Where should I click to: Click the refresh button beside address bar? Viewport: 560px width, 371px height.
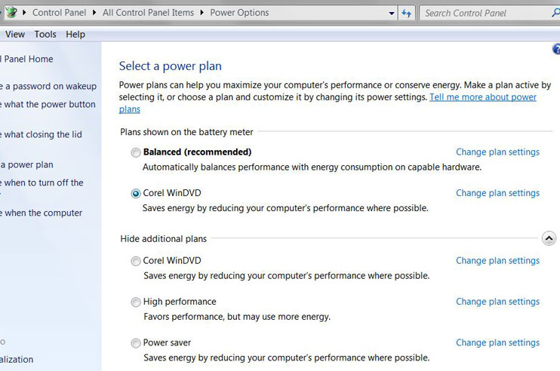[407, 13]
